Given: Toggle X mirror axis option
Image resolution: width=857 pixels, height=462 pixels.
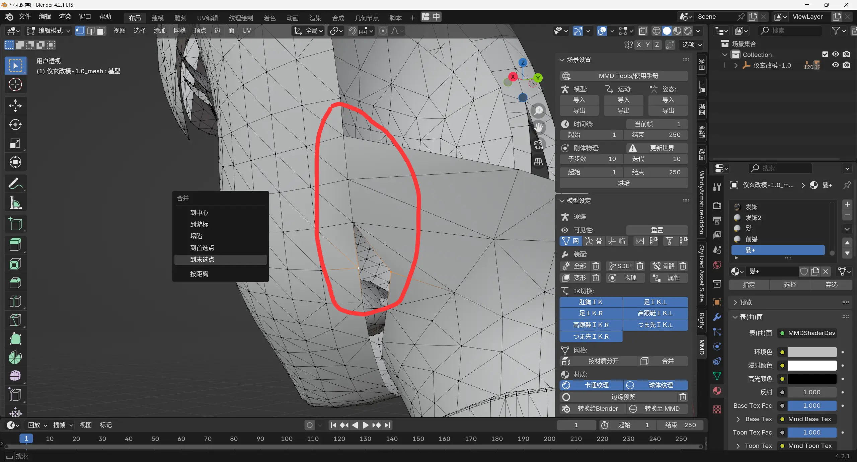Looking at the screenshot, I should 639,45.
